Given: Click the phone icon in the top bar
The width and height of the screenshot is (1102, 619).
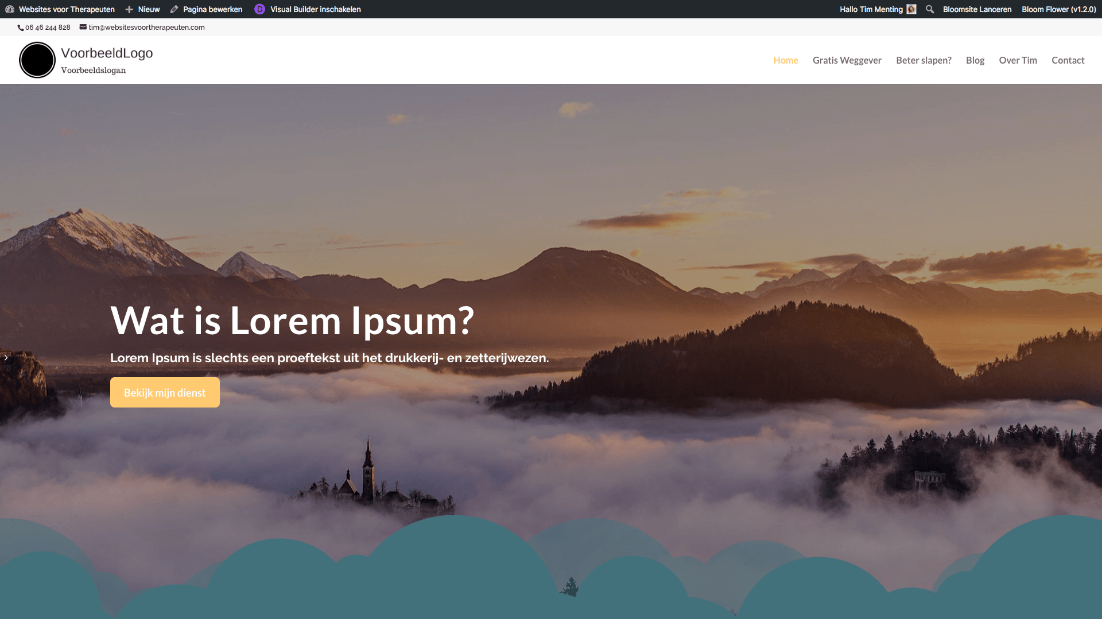Looking at the screenshot, I should point(21,28).
